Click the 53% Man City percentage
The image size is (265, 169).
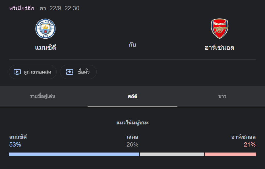(15, 145)
